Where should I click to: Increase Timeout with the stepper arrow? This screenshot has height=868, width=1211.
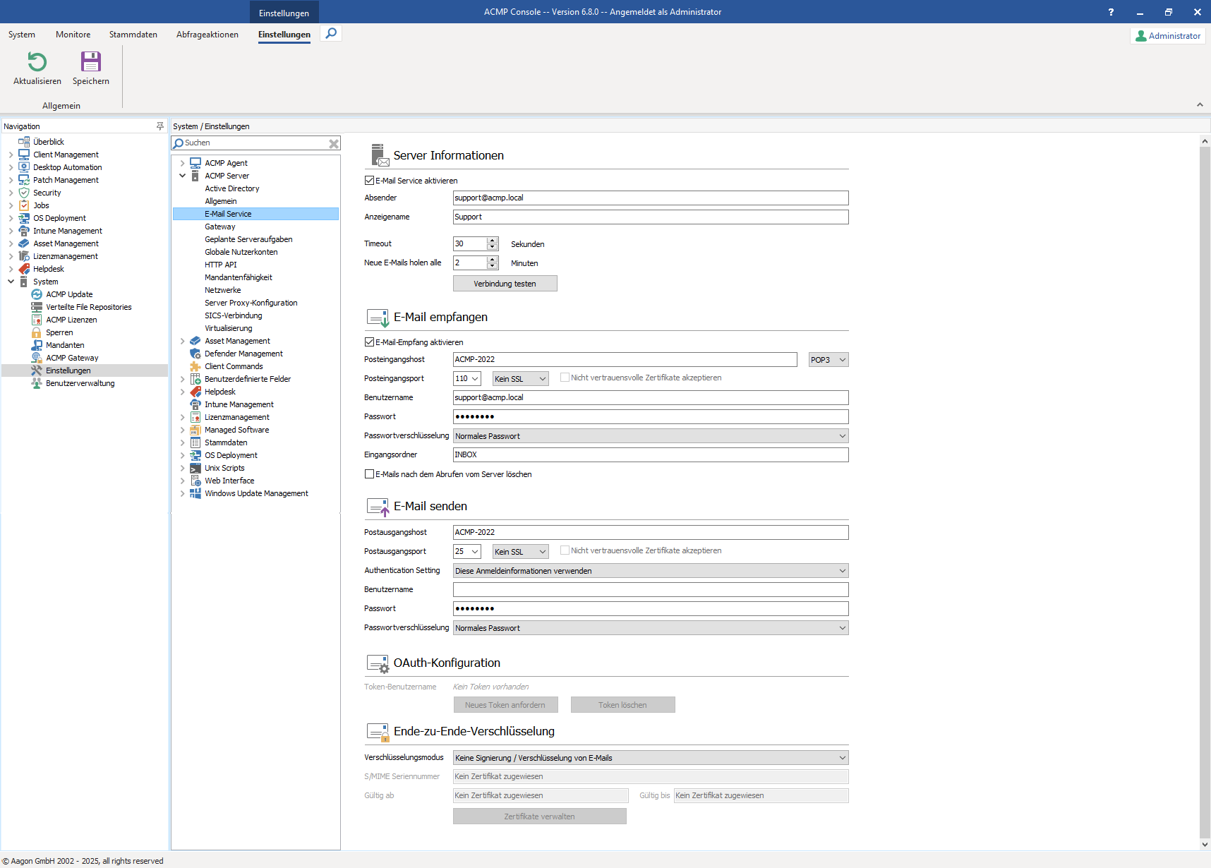point(493,240)
